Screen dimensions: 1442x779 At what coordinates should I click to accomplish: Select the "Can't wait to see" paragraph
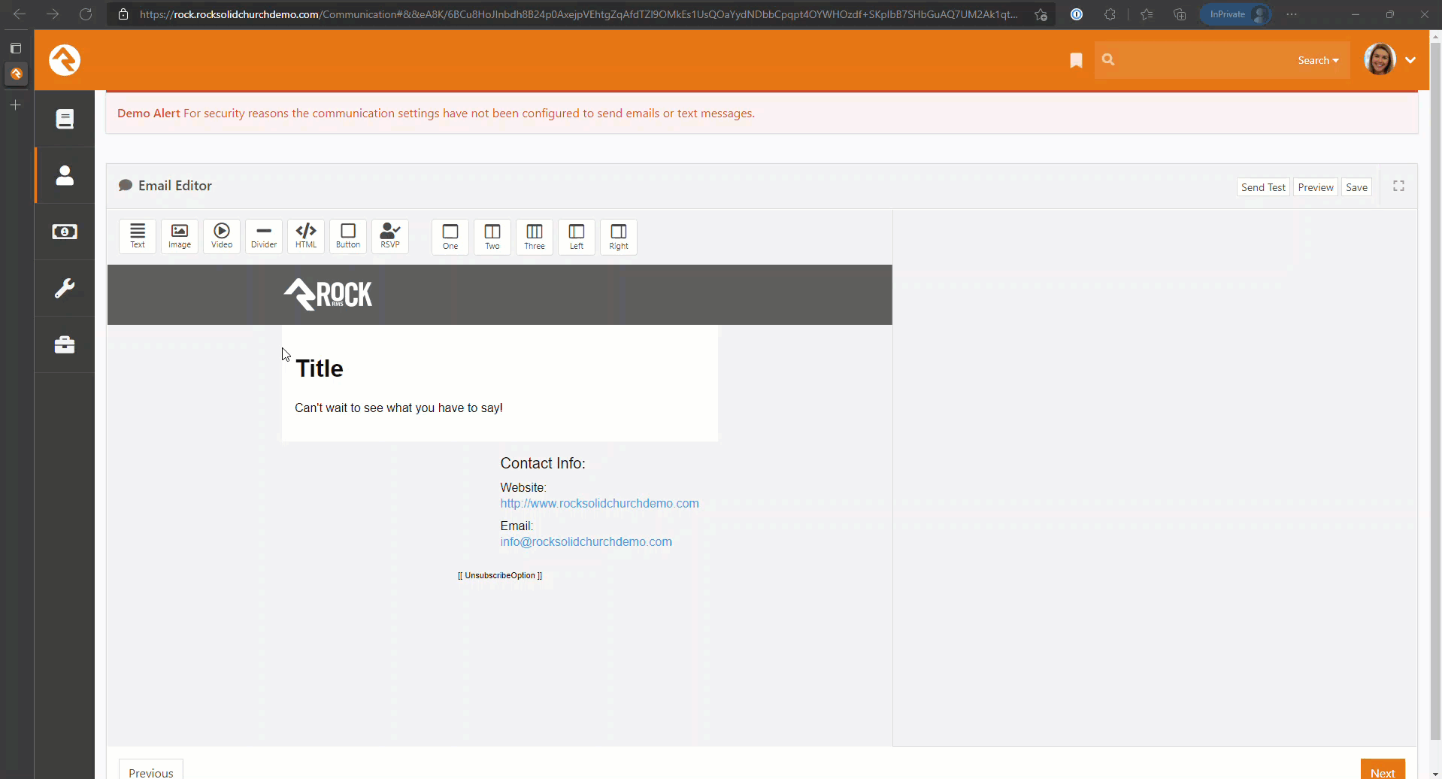pyautogui.click(x=398, y=408)
